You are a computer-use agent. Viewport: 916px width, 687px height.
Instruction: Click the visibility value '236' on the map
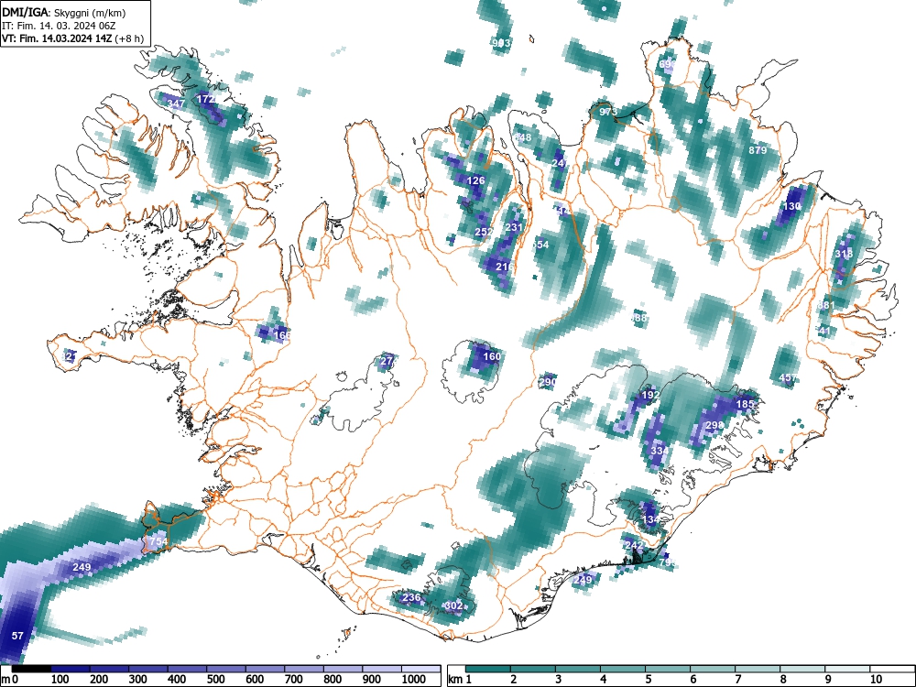tap(411, 597)
